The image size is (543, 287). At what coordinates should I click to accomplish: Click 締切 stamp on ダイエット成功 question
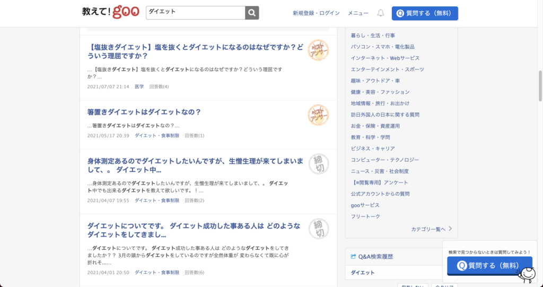click(319, 229)
